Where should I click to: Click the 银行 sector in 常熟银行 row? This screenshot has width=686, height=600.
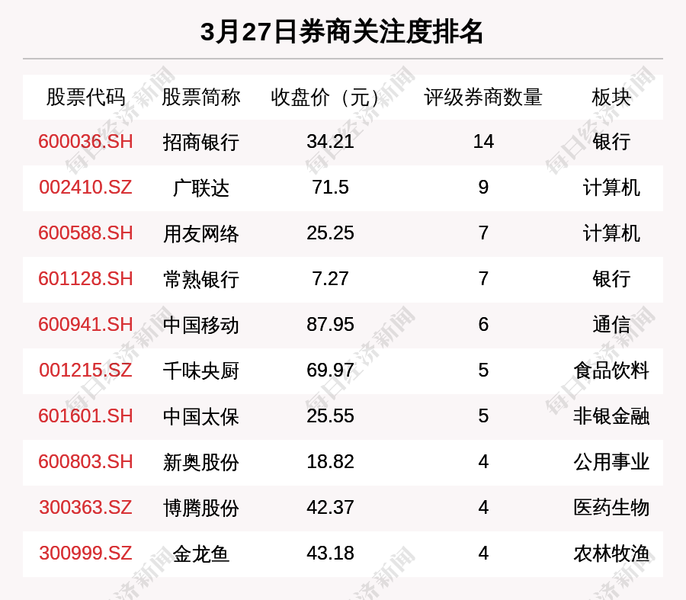pos(611,279)
